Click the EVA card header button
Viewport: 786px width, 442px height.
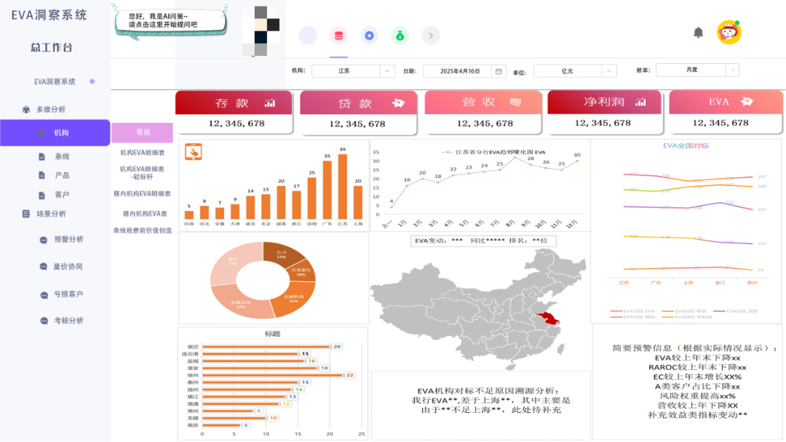click(725, 101)
